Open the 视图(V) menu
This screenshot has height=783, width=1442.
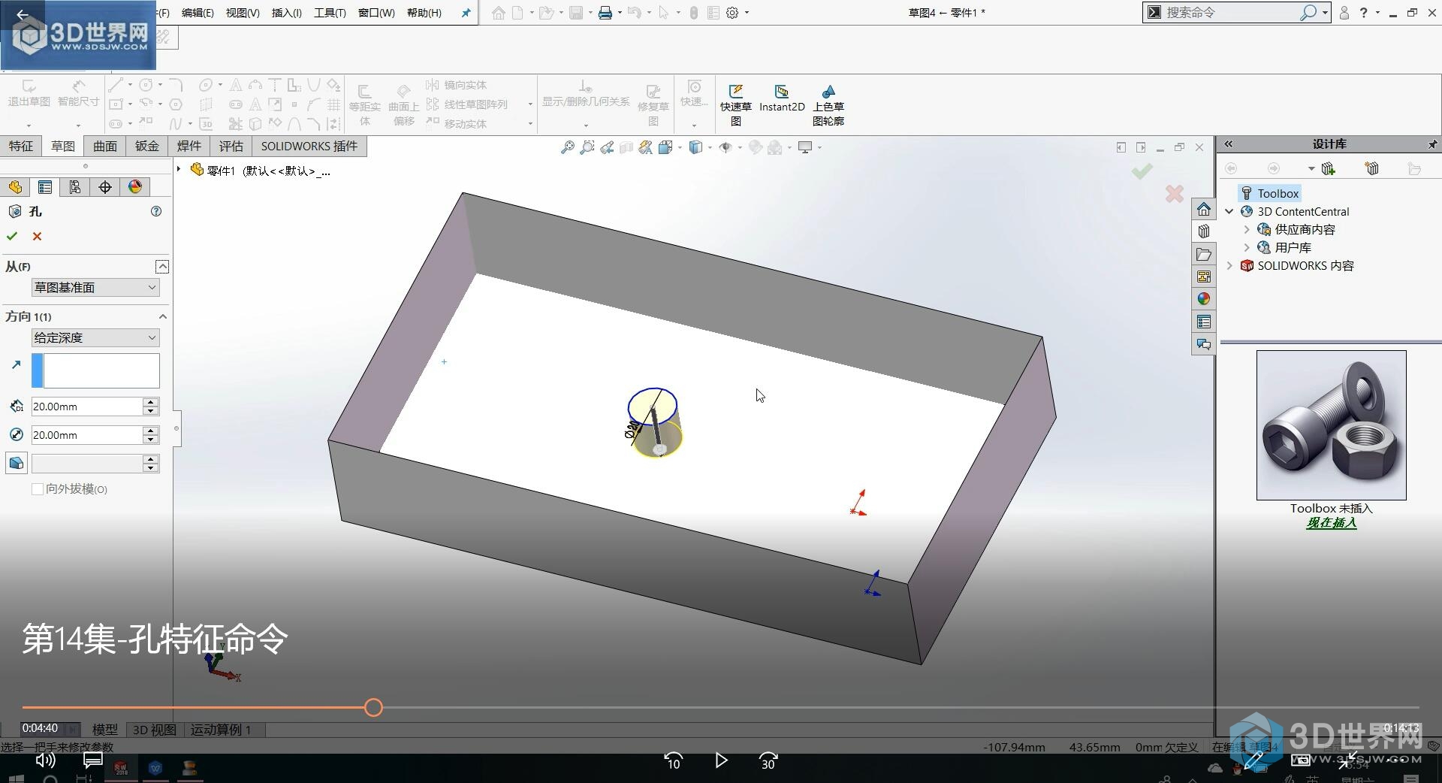coord(243,13)
